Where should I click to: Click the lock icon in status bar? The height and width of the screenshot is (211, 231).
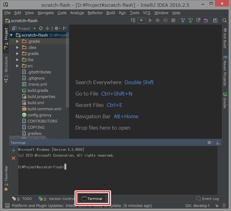[217, 205]
